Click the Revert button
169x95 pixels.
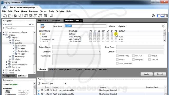160,74
